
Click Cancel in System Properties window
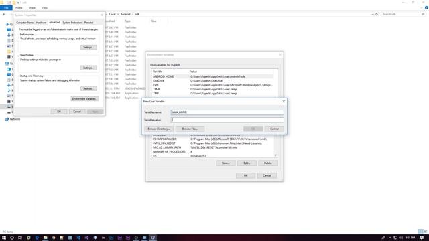pyautogui.click(x=77, y=112)
